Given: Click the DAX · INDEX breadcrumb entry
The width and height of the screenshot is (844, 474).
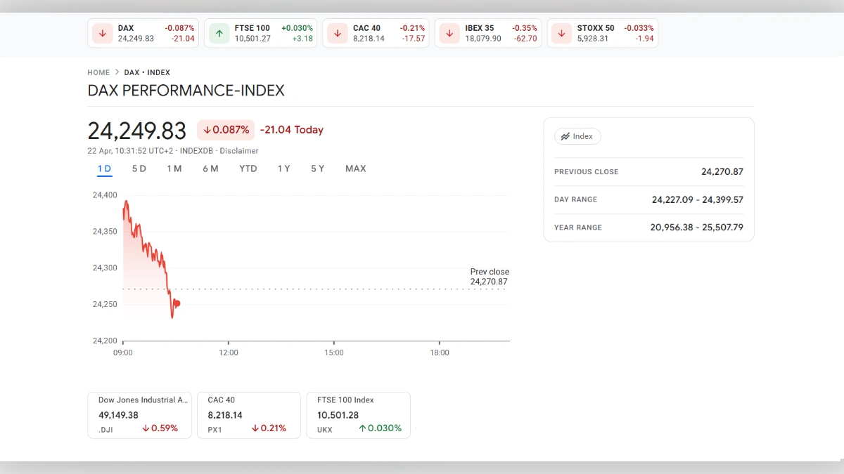Looking at the screenshot, I should [x=147, y=72].
